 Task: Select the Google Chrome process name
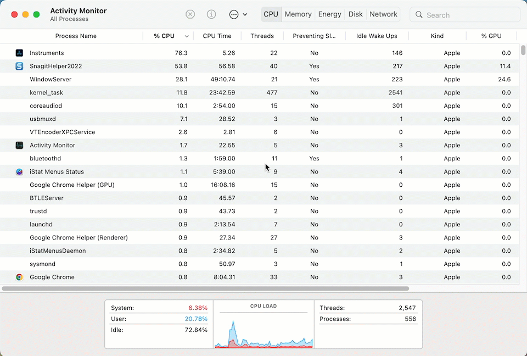tap(52, 277)
